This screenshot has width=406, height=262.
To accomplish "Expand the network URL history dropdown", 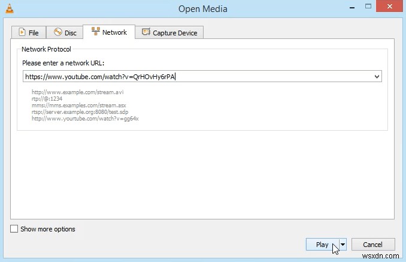I will 377,77.
